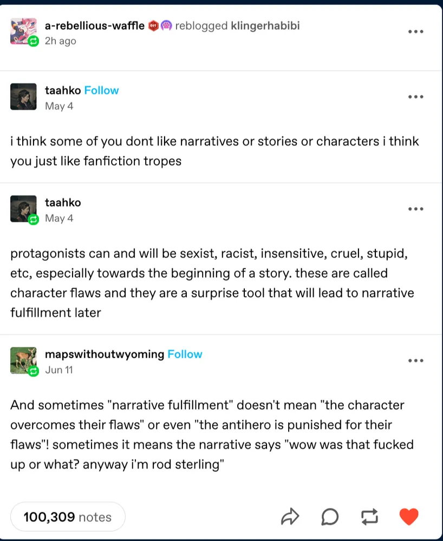443x541 pixels.
Task: Open a-rebellious-waffle's avatar
Action: pyautogui.click(x=23, y=31)
